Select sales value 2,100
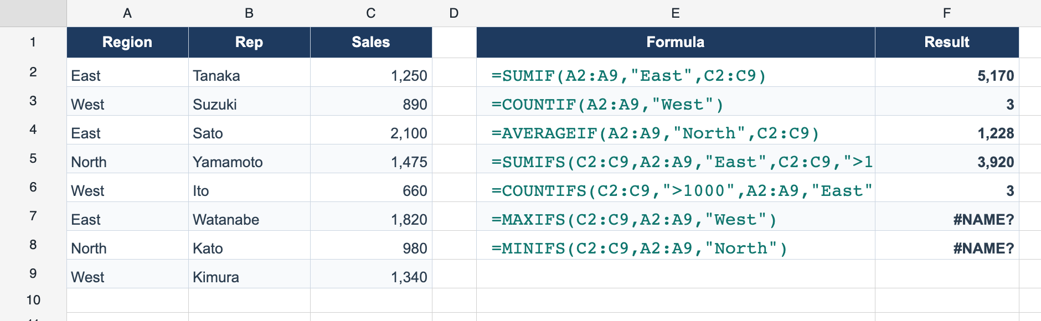The image size is (1041, 321). click(x=371, y=130)
